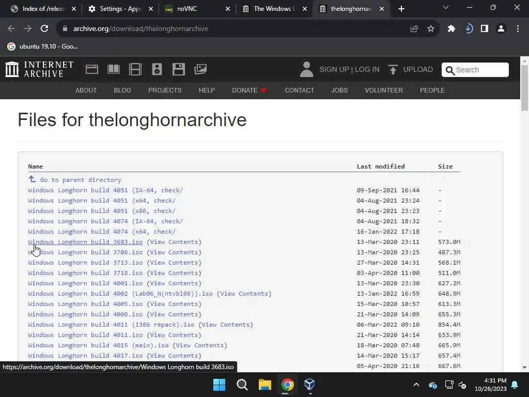Open the Audio (speaker) section icon
The width and height of the screenshot is (529, 397).
pyautogui.click(x=157, y=70)
